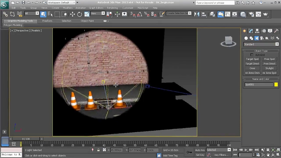Viewport: 281px width, 158px height.
Task: Open the Modifiers menu
Action: click(x=67, y=8)
